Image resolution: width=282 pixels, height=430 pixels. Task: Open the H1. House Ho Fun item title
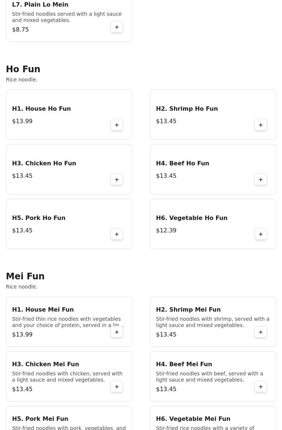(41, 109)
